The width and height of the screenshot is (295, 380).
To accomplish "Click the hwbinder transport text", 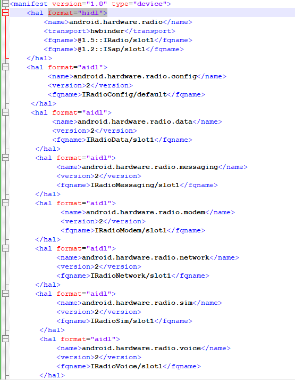I will [107, 31].
